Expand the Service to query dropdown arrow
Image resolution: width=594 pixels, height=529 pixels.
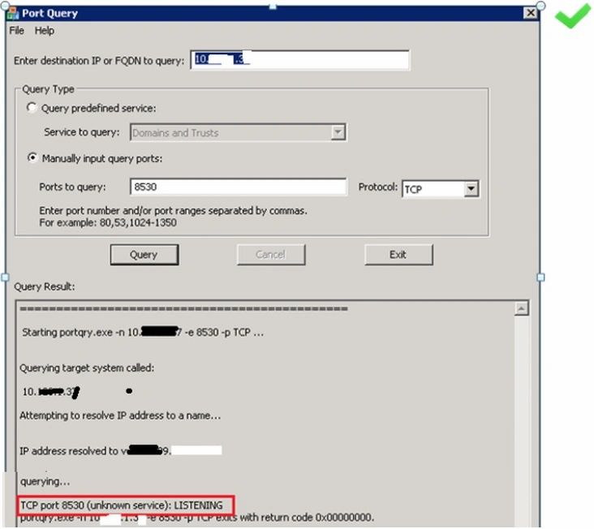(x=338, y=132)
